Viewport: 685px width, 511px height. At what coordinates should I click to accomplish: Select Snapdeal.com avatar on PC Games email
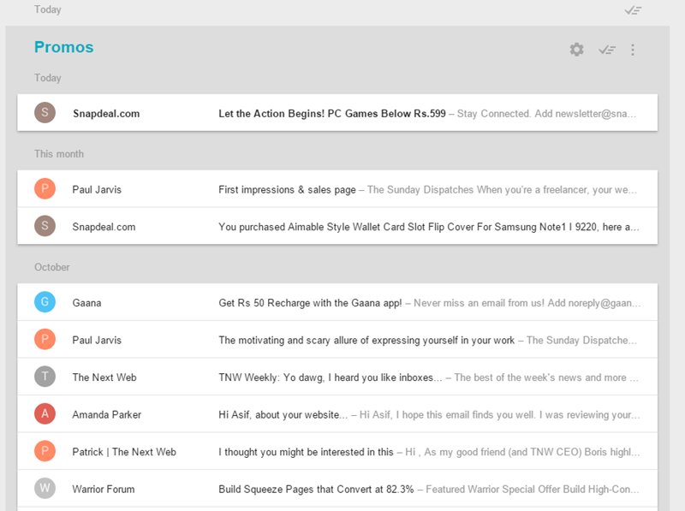coord(45,113)
